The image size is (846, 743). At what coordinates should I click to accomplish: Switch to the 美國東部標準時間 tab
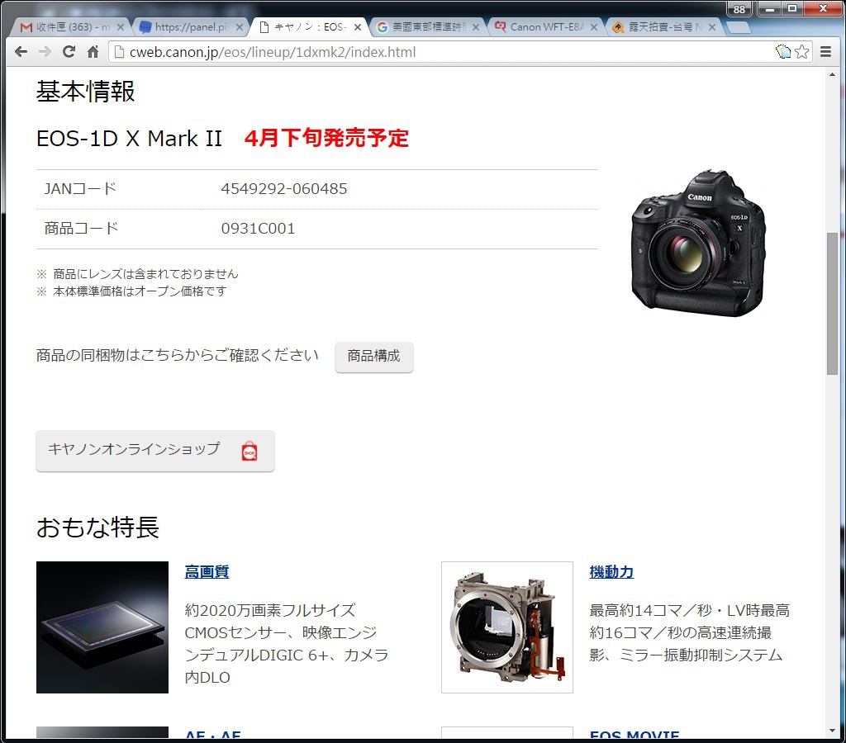(x=428, y=27)
